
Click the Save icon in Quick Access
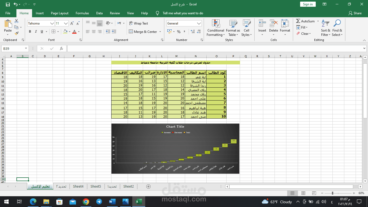coord(8,4)
